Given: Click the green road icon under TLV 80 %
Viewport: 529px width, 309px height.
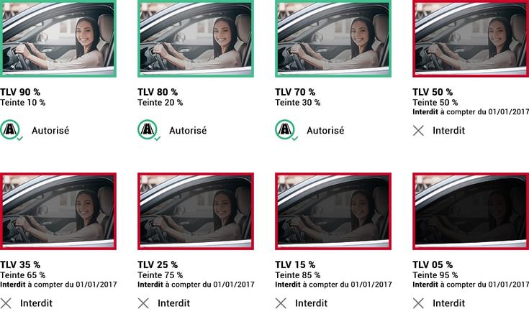Looking at the screenshot, I should [148, 130].
